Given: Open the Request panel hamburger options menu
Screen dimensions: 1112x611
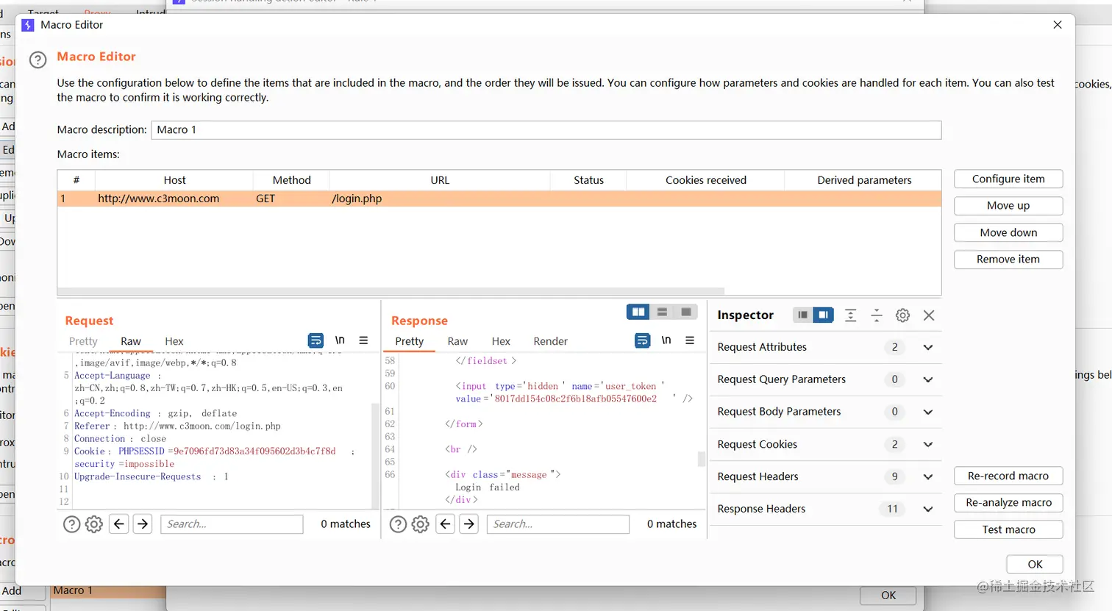Looking at the screenshot, I should [363, 340].
